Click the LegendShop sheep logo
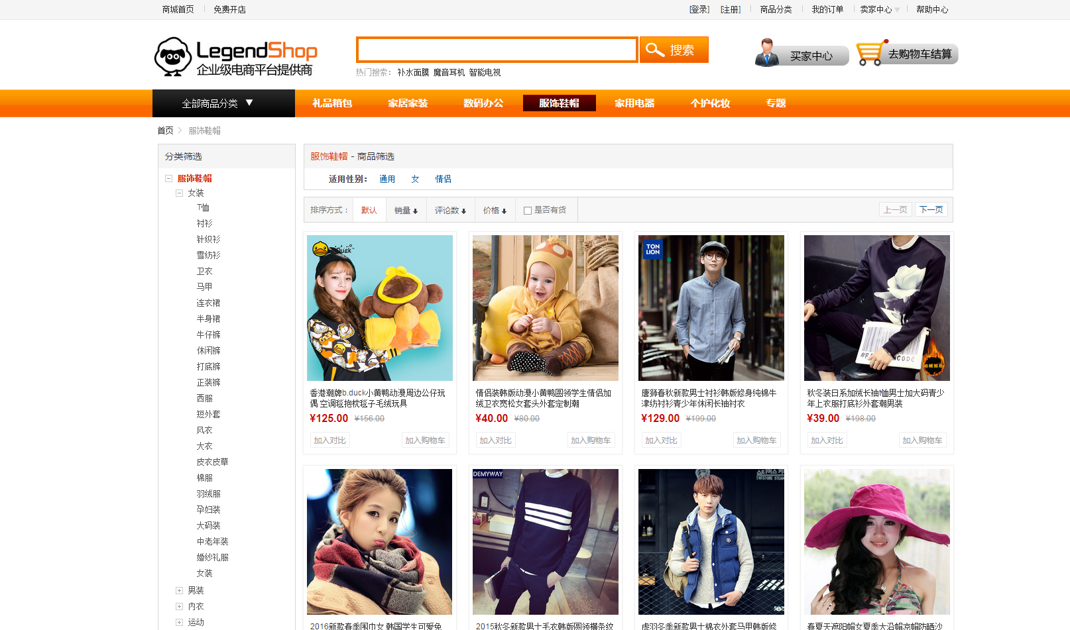The height and width of the screenshot is (630, 1070). (173, 56)
